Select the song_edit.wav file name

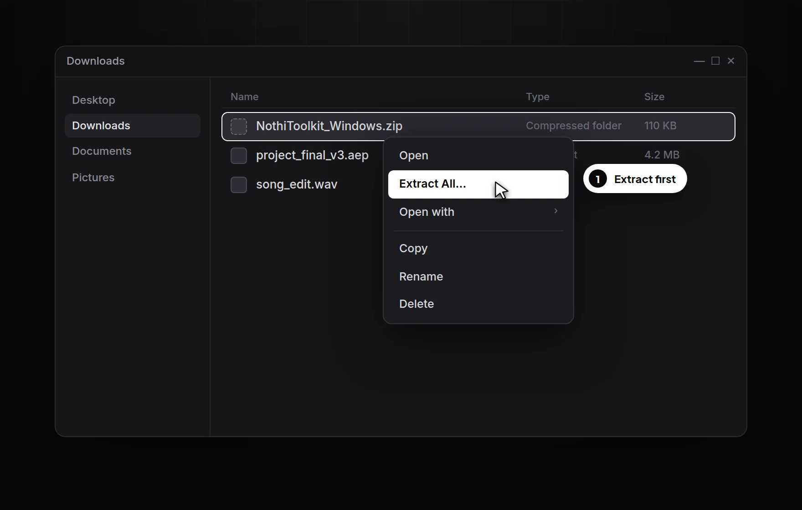(x=297, y=184)
